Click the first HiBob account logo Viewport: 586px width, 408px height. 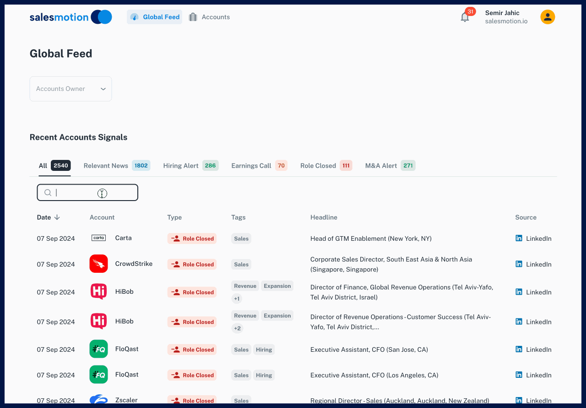pyautogui.click(x=98, y=291)
